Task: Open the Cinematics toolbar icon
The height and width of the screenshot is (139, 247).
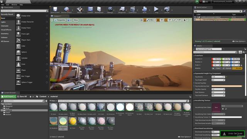Action: click(x=132, y=10)
